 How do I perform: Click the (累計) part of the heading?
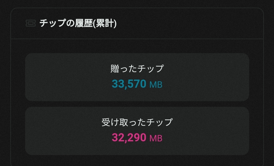pyautogui.click(x=105, y=23)
